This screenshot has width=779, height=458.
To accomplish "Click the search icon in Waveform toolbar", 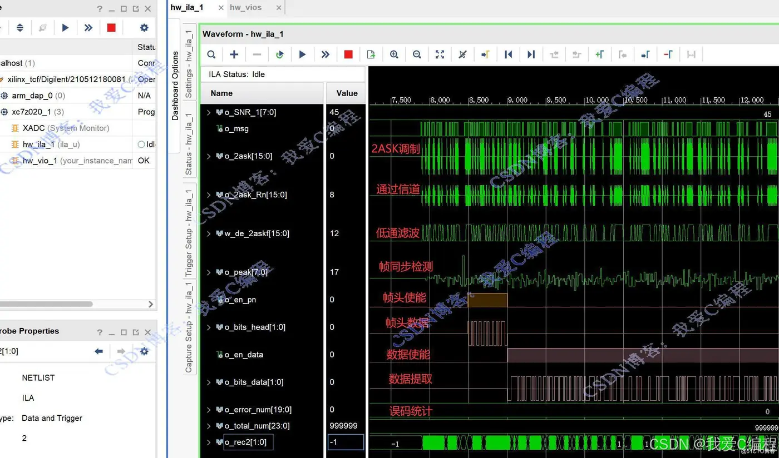I will tap(211, 54).
